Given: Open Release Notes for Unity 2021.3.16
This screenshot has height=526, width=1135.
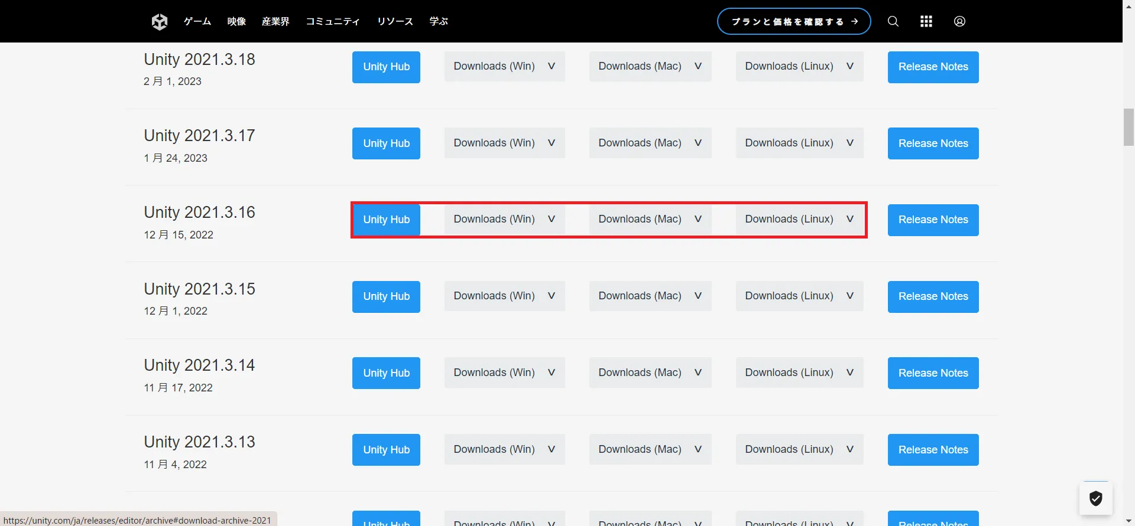Looking at the screenshot, I should 933,220.
